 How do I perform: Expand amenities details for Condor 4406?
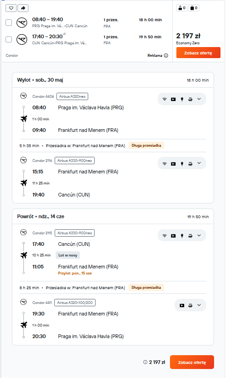[199, 99]
